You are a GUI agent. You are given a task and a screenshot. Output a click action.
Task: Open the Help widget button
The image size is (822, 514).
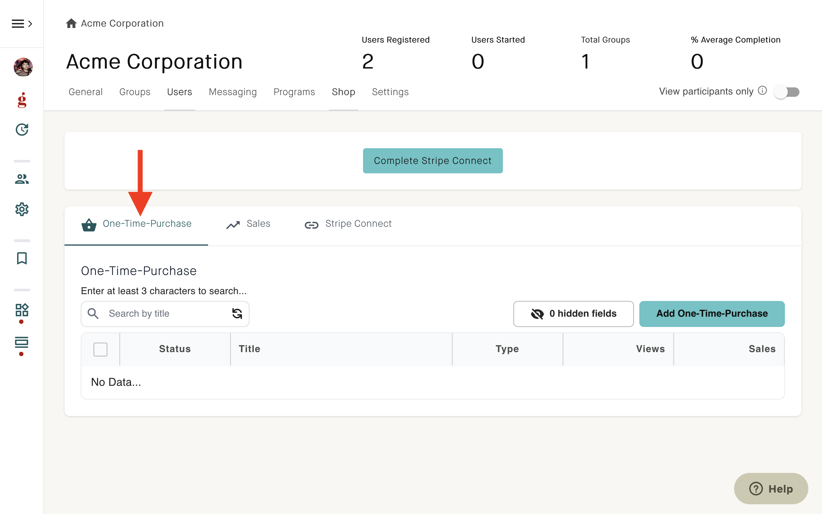click(771, 489)
